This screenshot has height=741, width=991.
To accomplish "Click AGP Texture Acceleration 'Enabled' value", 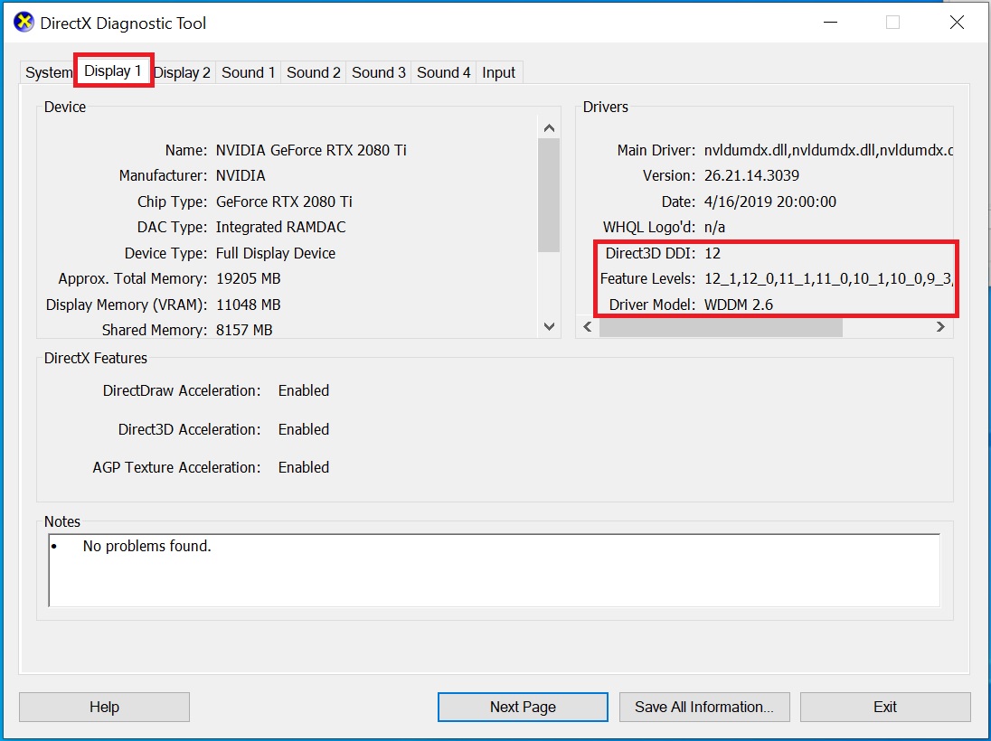I will (x=304, y=467).
